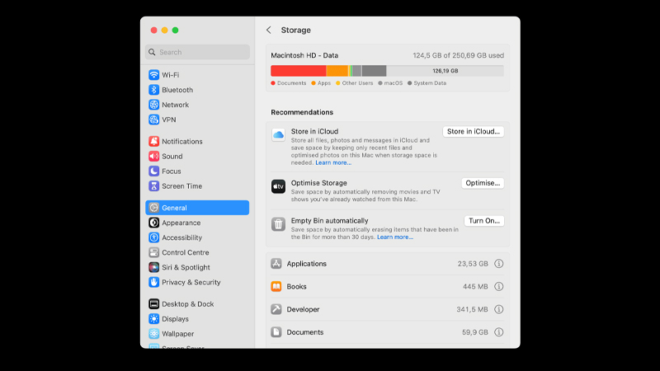Click the Apple TV icon
Screen dimensions: 660x371
tap(278, 186)
